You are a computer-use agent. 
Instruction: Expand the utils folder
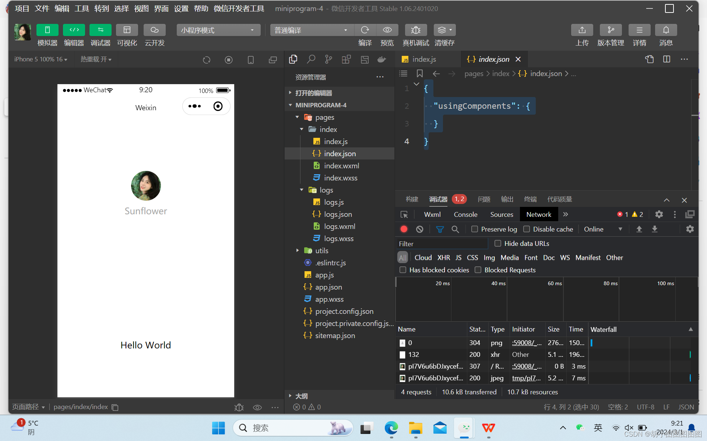coord(321,251)
